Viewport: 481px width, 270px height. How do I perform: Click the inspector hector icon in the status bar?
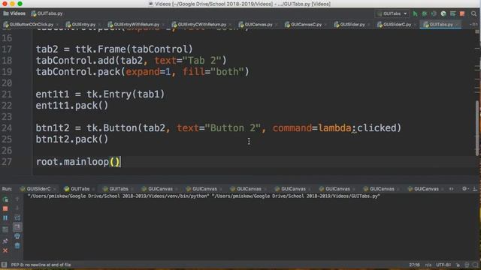coord(467,265)
